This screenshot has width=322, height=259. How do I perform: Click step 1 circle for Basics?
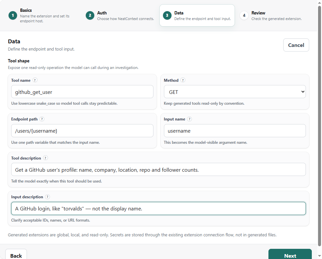tap(13, 15)
